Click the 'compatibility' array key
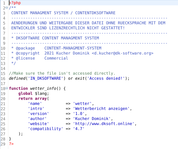Screen dimensions: 178x149 click(46, 129)
